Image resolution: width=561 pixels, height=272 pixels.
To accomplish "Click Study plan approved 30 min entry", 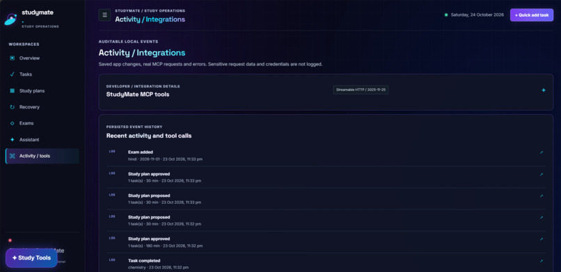I will [326, 177].
